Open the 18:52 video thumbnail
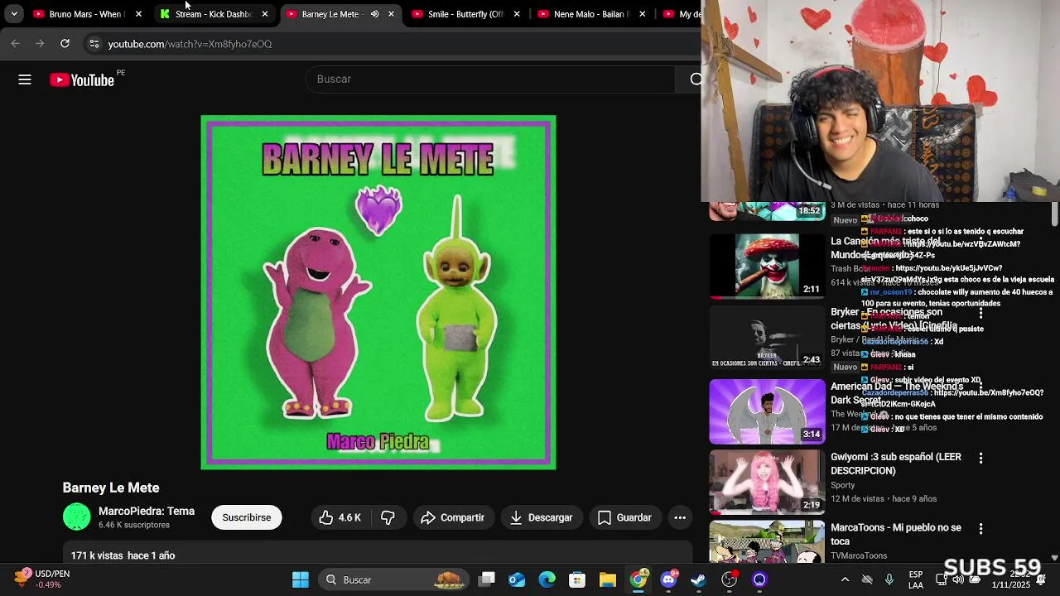Screen dimensions: 1060x596 pos(768,211)
